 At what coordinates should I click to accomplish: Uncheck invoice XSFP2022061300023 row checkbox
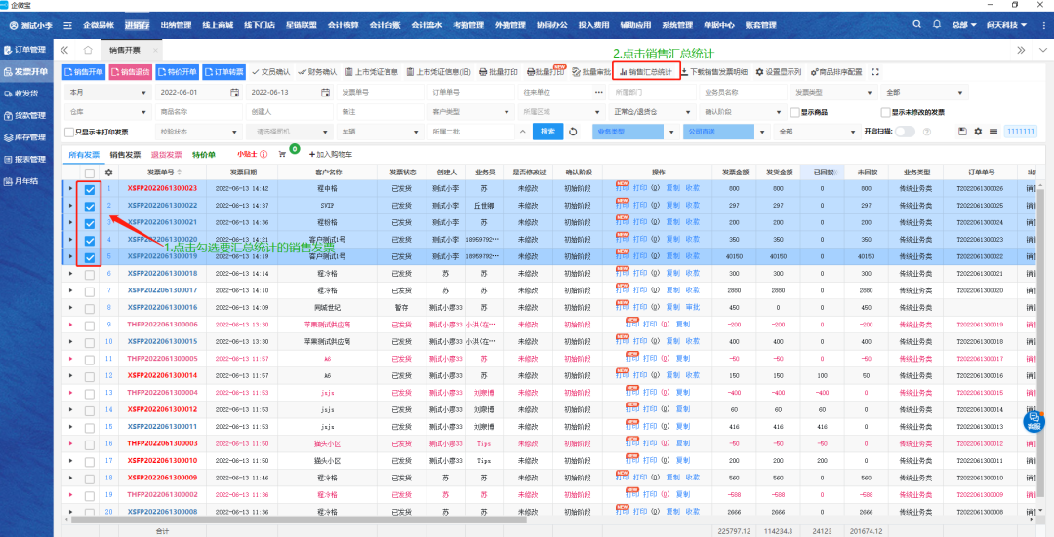click(x=90, y=188)
